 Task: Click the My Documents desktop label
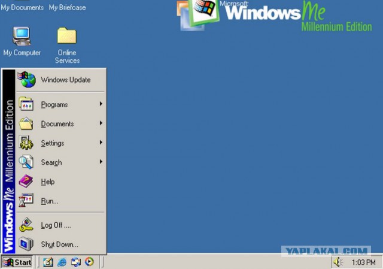point(22,8)
